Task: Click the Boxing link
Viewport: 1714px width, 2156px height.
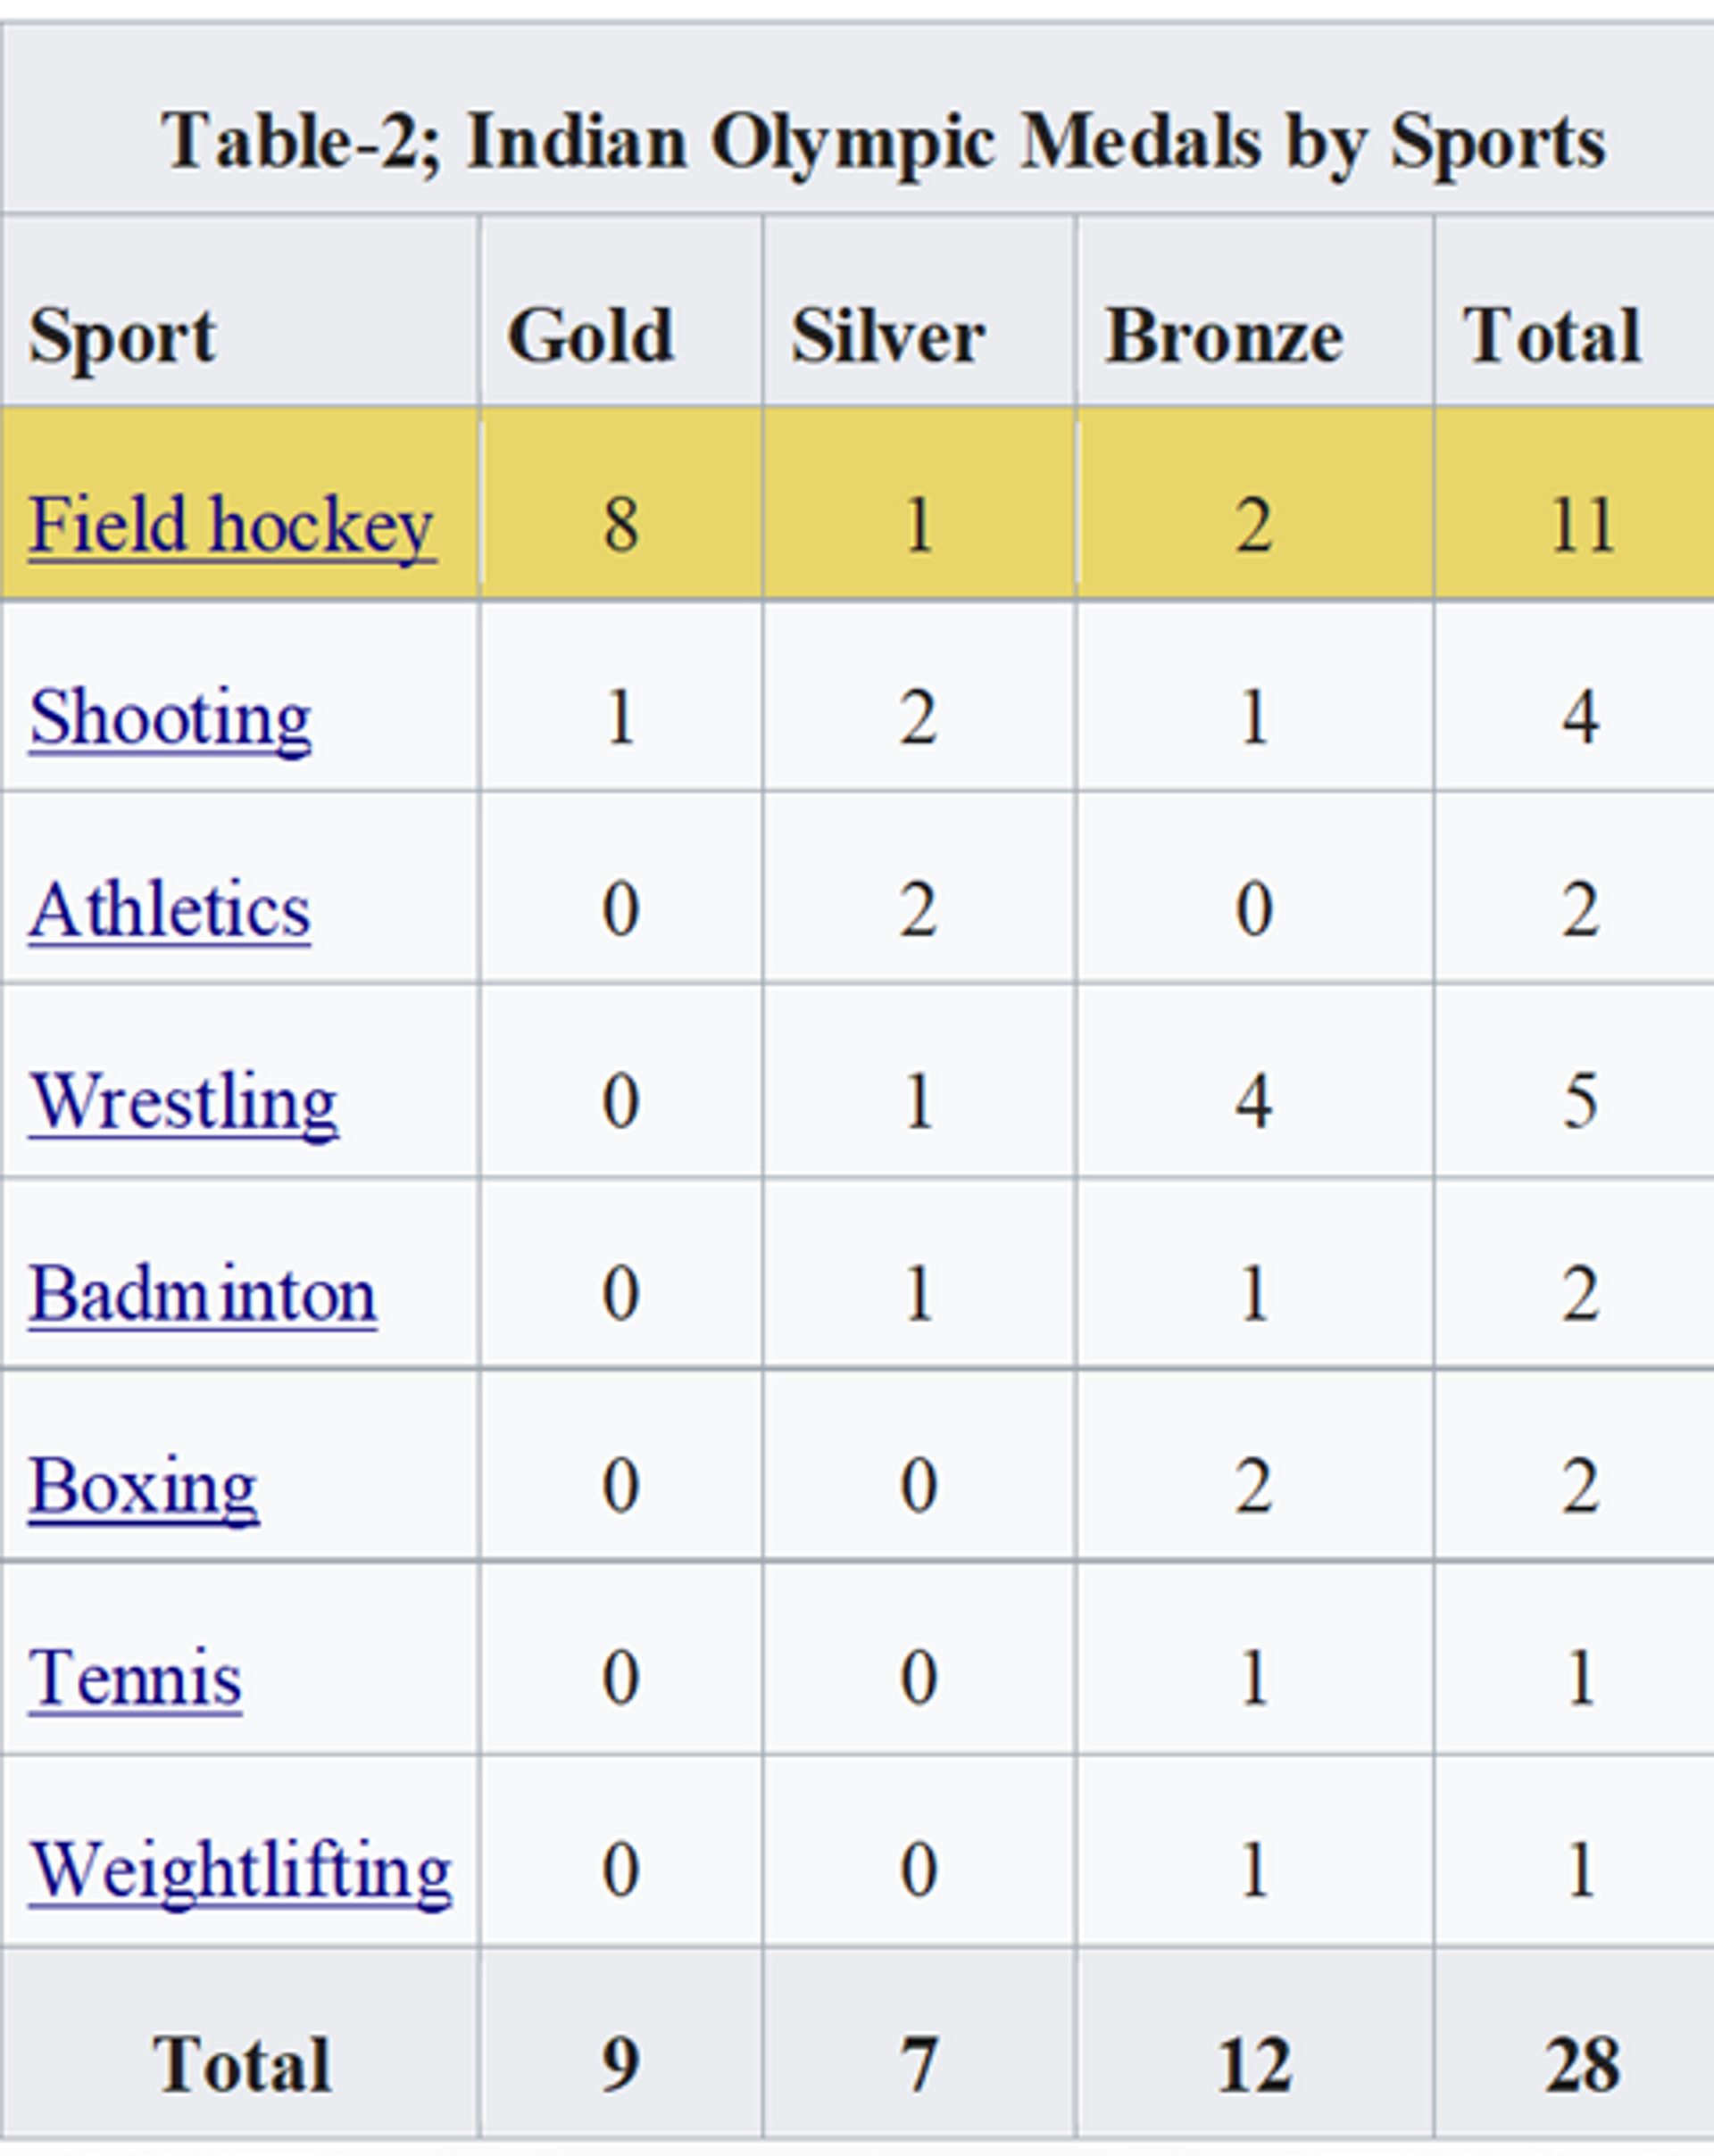Action: 144,1486
